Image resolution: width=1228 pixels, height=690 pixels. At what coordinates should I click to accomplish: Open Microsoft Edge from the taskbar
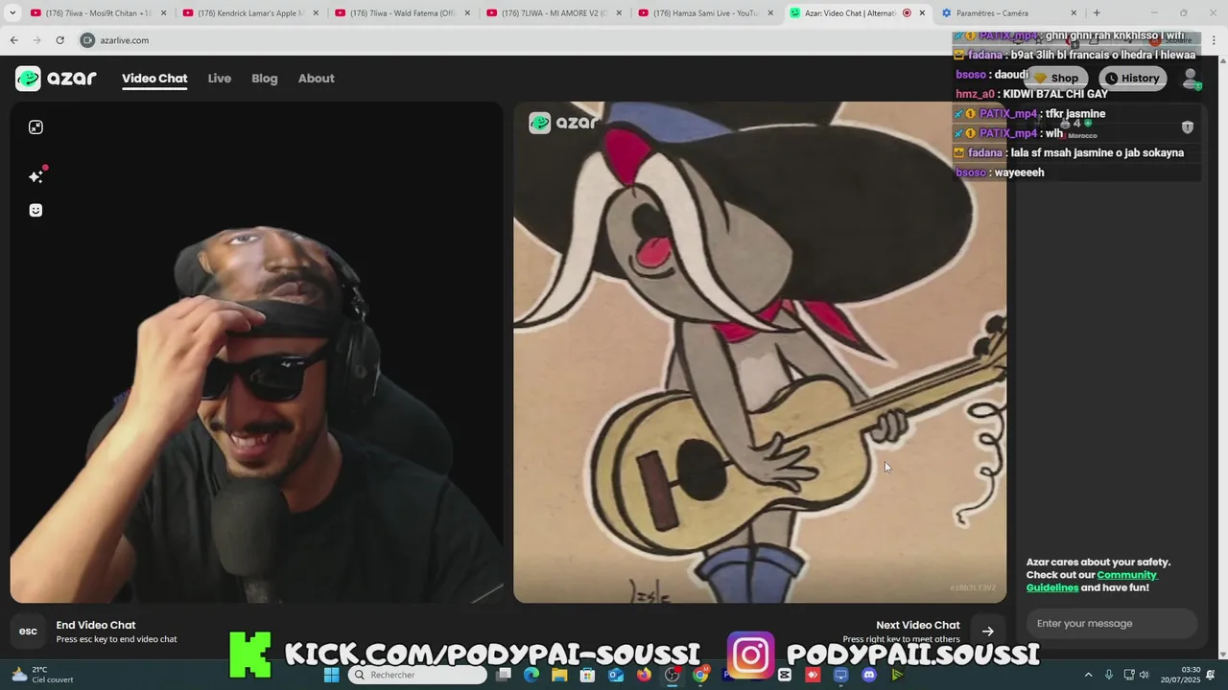[x=531, y=675]
